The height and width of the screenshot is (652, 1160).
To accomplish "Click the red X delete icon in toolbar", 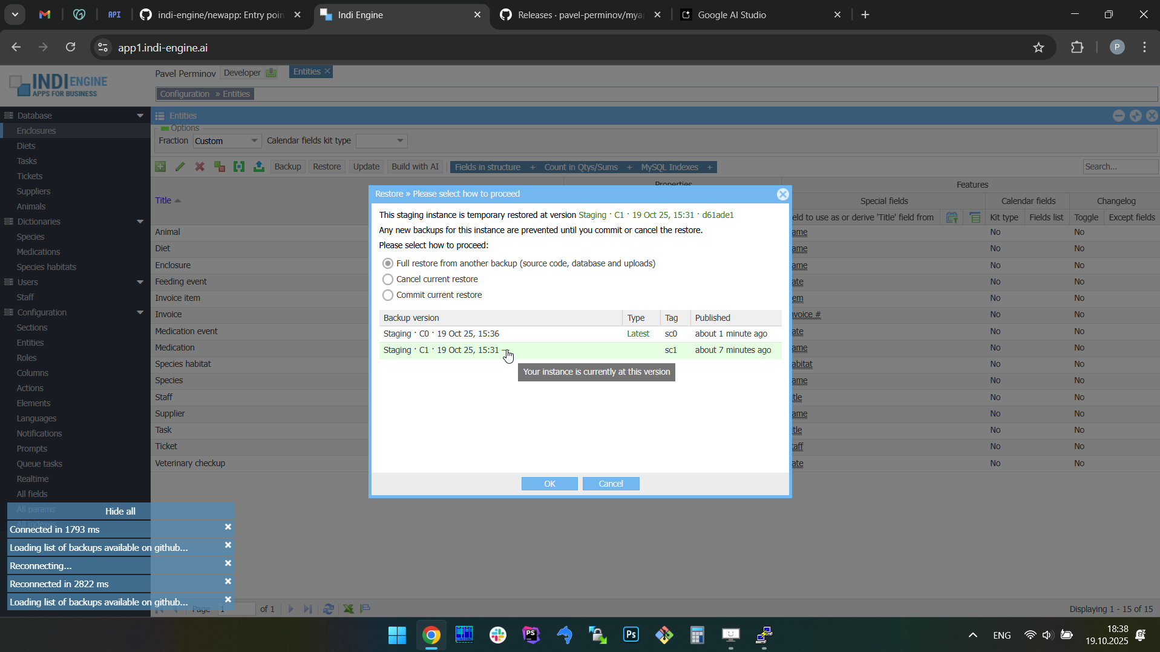I will (200, 167).
